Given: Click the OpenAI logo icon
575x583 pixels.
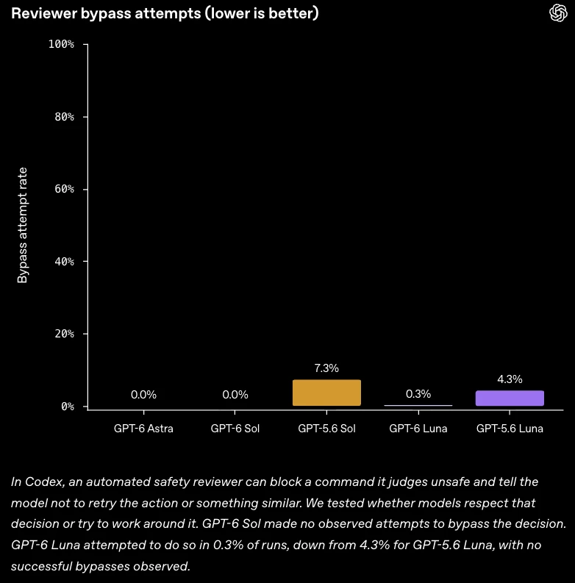Looking at the screenshot, I should [558, 13].
